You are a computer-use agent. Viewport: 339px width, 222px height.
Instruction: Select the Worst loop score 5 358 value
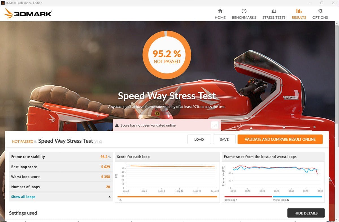pyautogui.click(x=105, y=177)
